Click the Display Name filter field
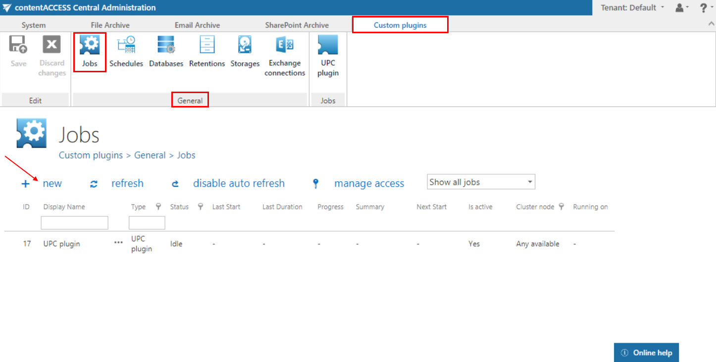Screen dimensions: 716x362 click(74, 223)
